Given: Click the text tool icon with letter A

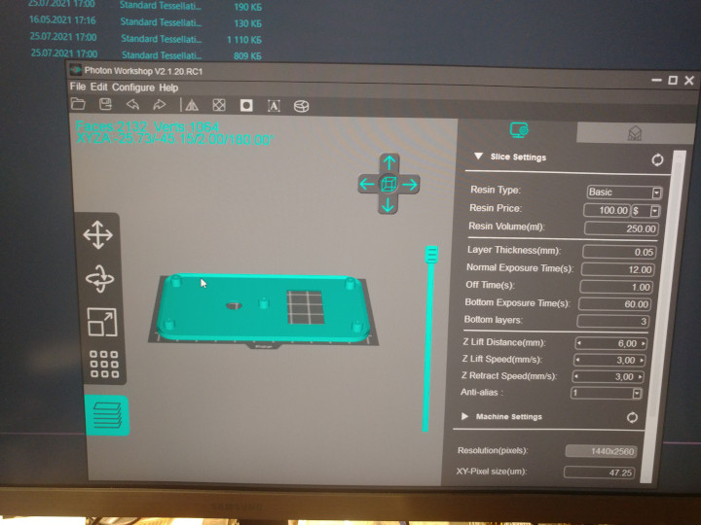Looking at the screenshot, I should [274, 106].
